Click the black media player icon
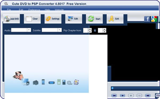Viewport: 160px width, 99px height. (x=64, y=82)
